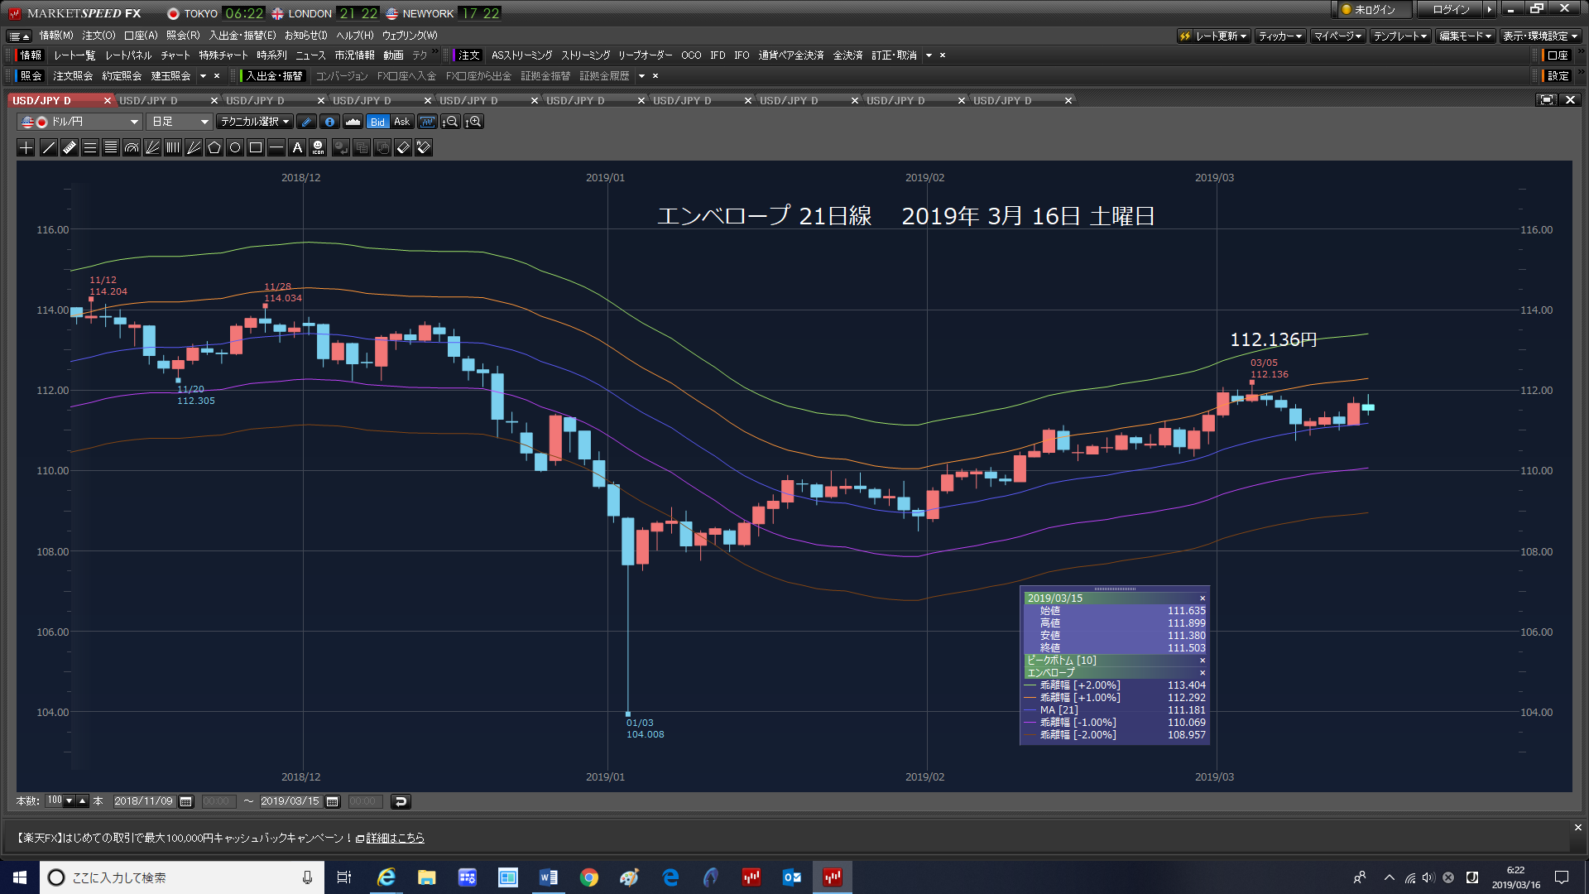
Task: Open the ヘルプ(H) menu
Action: pyautogui.click(x=354, y=36)
